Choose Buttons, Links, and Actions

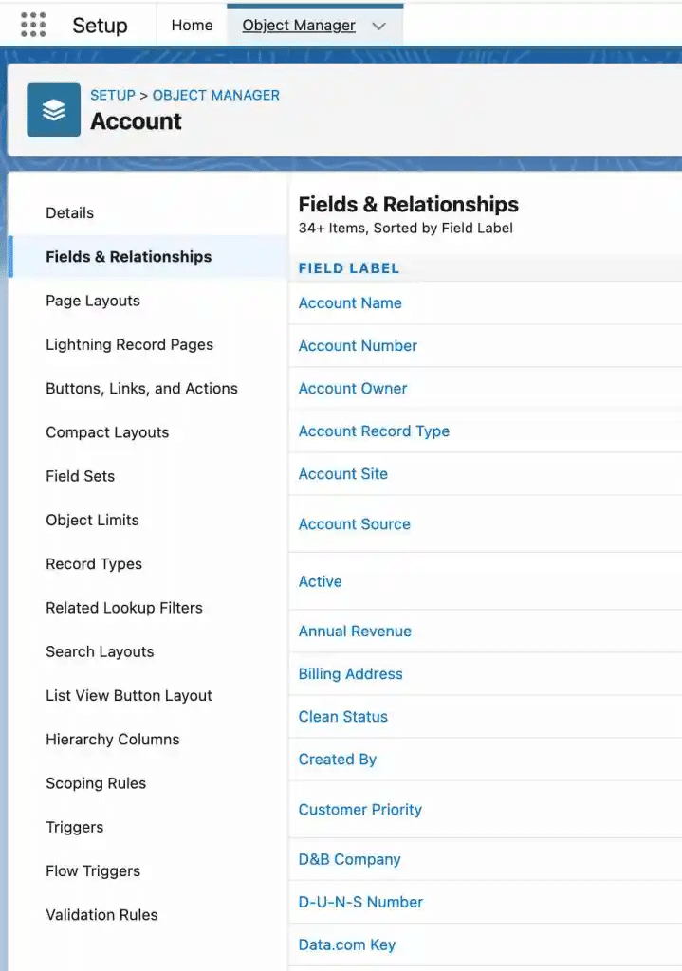point(142,388)
